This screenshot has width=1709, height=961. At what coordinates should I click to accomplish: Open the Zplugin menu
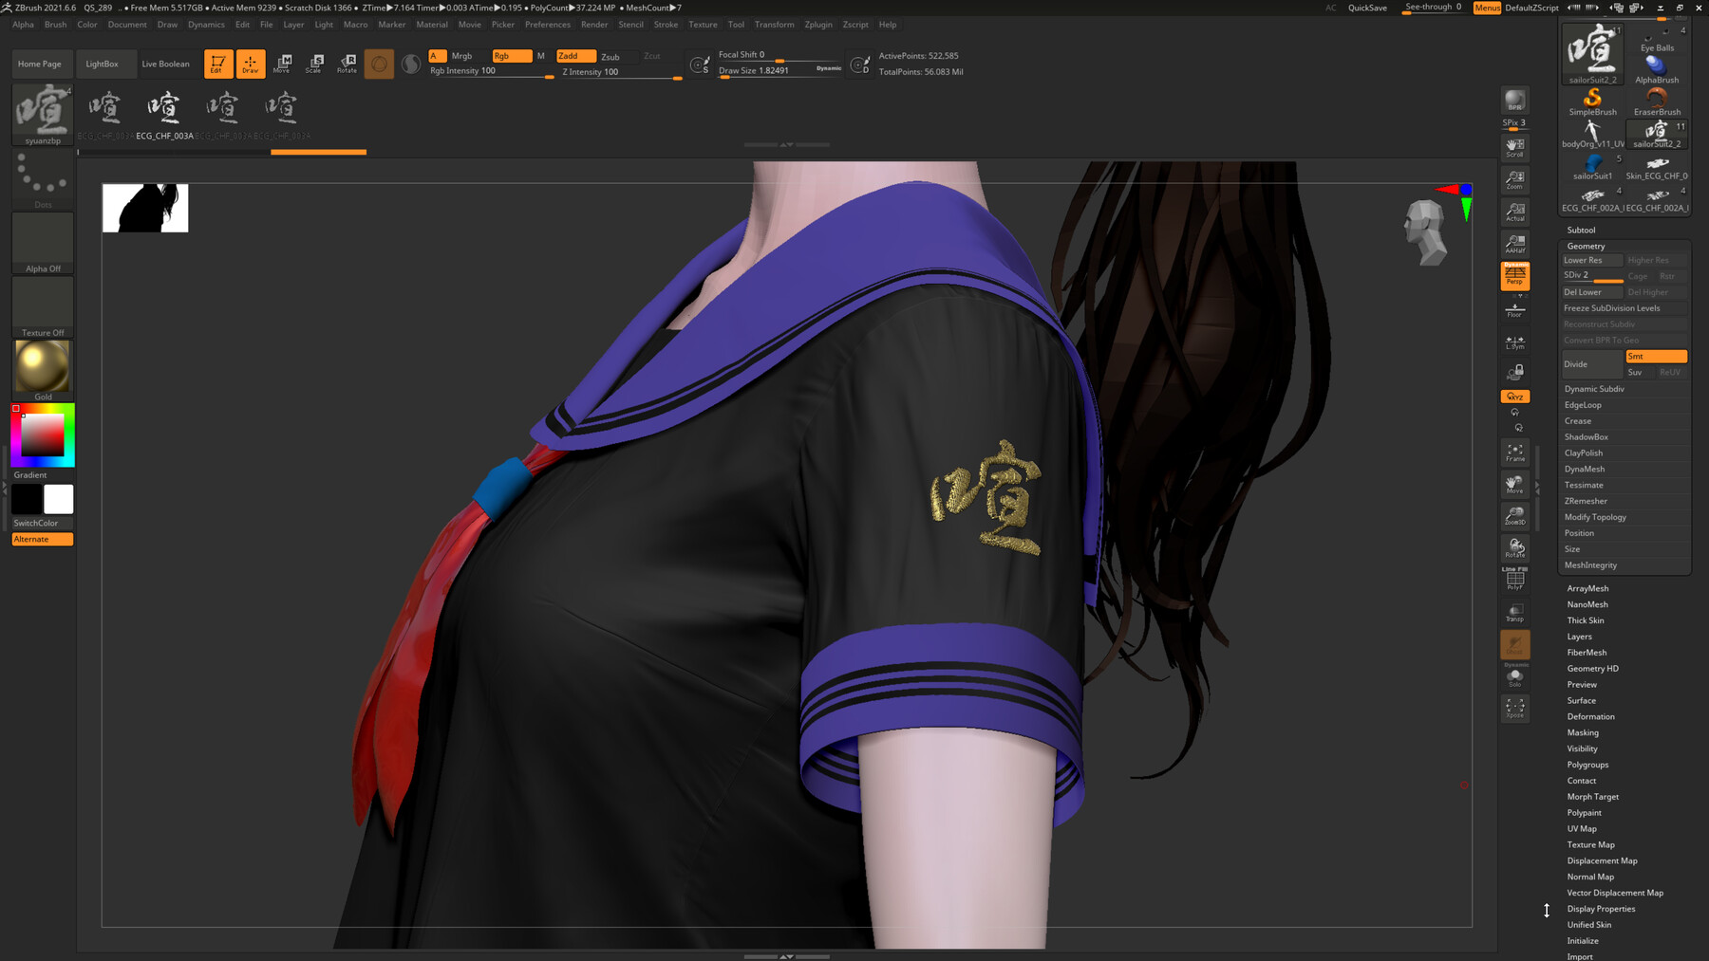pos(817,25)
